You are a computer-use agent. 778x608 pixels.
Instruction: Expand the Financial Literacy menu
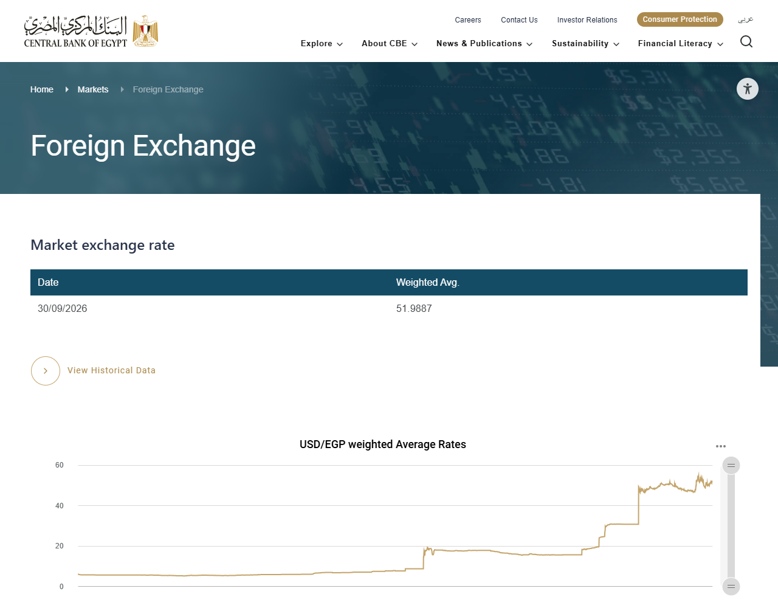[x=681, y=44]
